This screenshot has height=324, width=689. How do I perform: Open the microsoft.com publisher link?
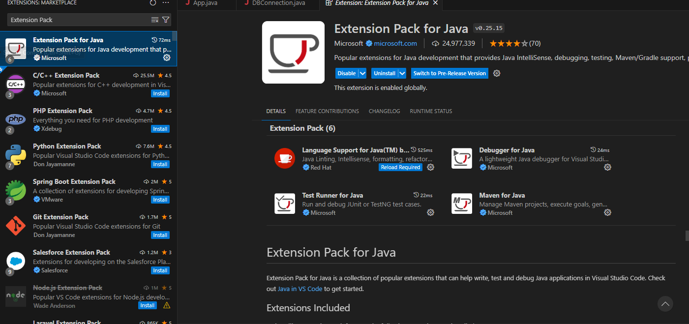[x=395, y=43]
